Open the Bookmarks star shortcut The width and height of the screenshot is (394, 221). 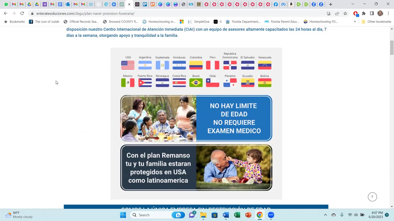14,22
